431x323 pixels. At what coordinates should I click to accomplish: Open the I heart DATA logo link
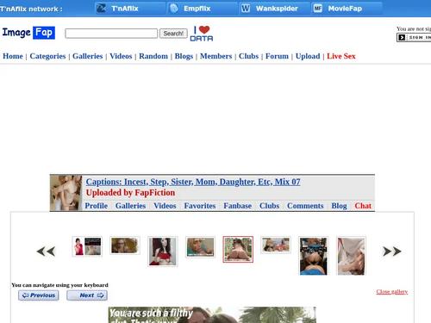click(202, 34)
